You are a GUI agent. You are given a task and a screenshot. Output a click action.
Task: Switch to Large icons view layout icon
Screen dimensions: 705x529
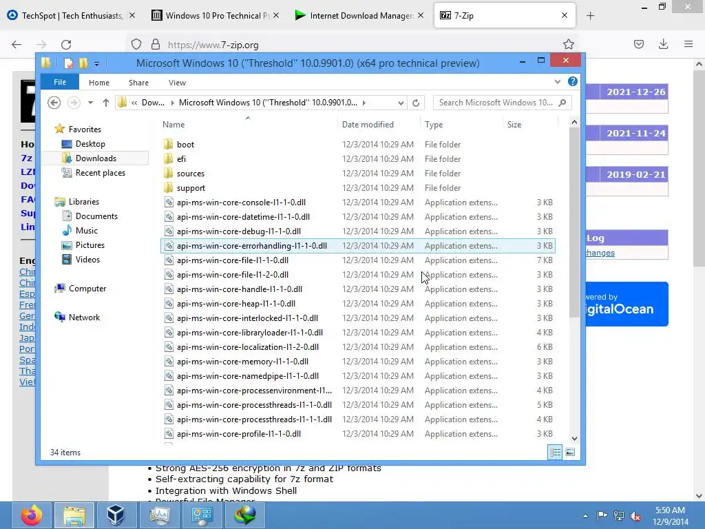pos(569,452)
